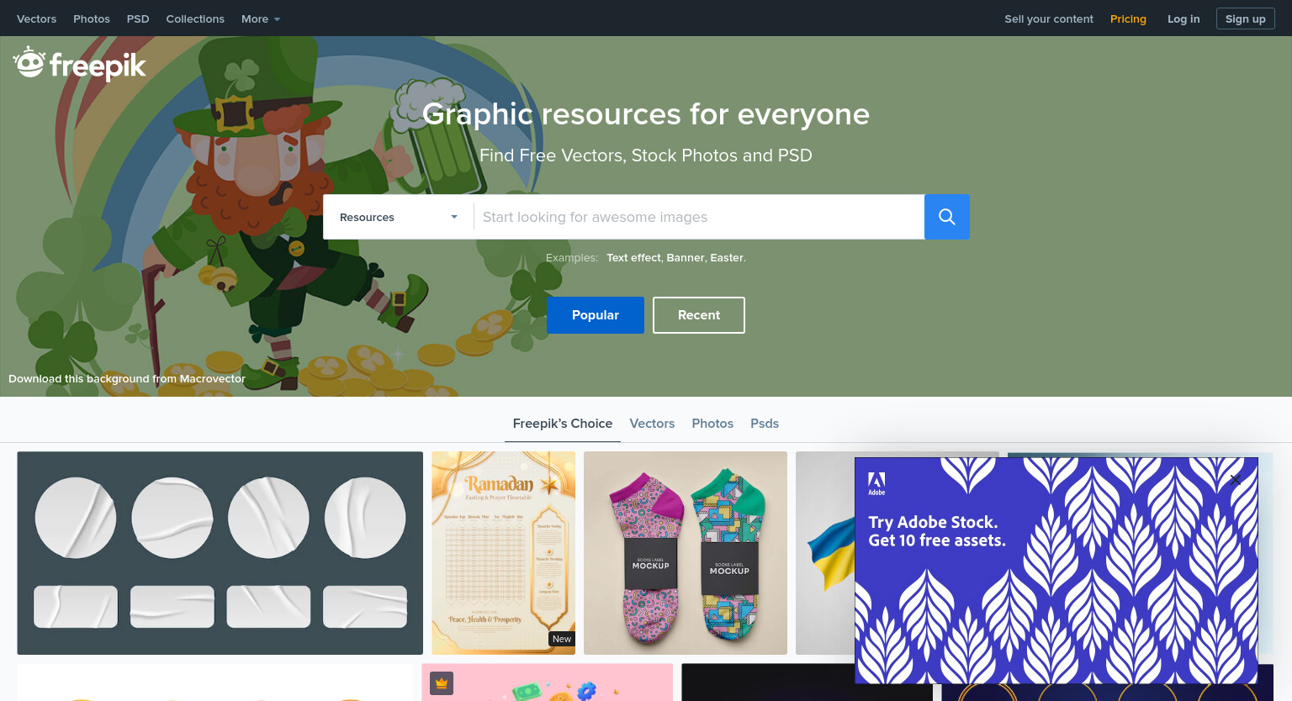This screenshot has width=1292, height=701.
Task: Click the premium crown icon on pink thumbnail
Action: [442, 683]
